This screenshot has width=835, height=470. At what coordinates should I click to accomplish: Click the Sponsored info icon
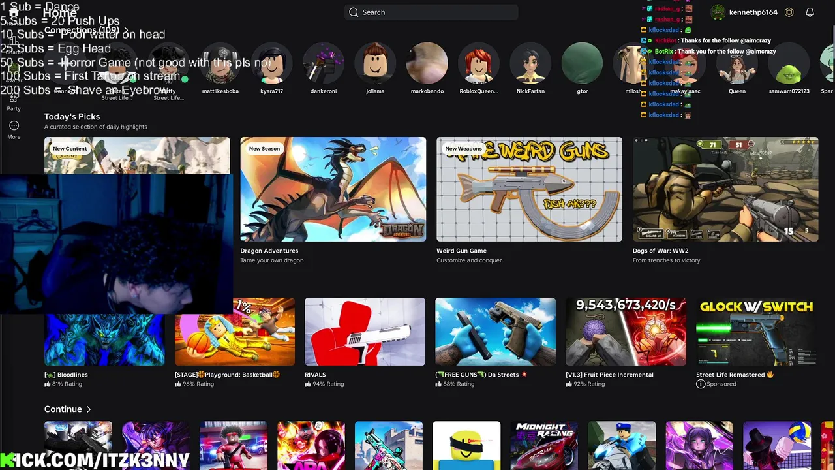[701, 384]
